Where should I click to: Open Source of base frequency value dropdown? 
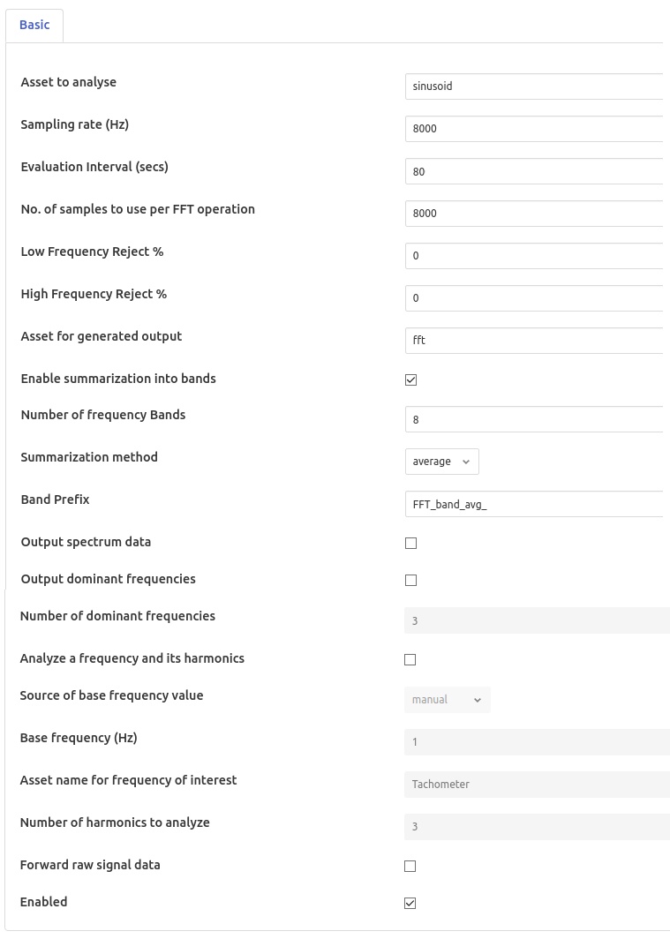[447, 700]
